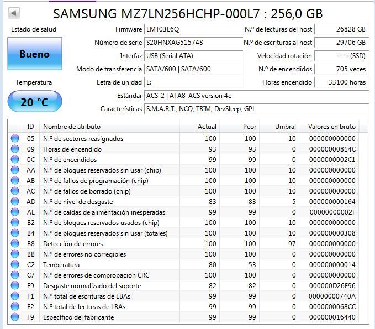Click the status orb of row F9
Screen dimensions: 375x329
click(x=15, y=317)
